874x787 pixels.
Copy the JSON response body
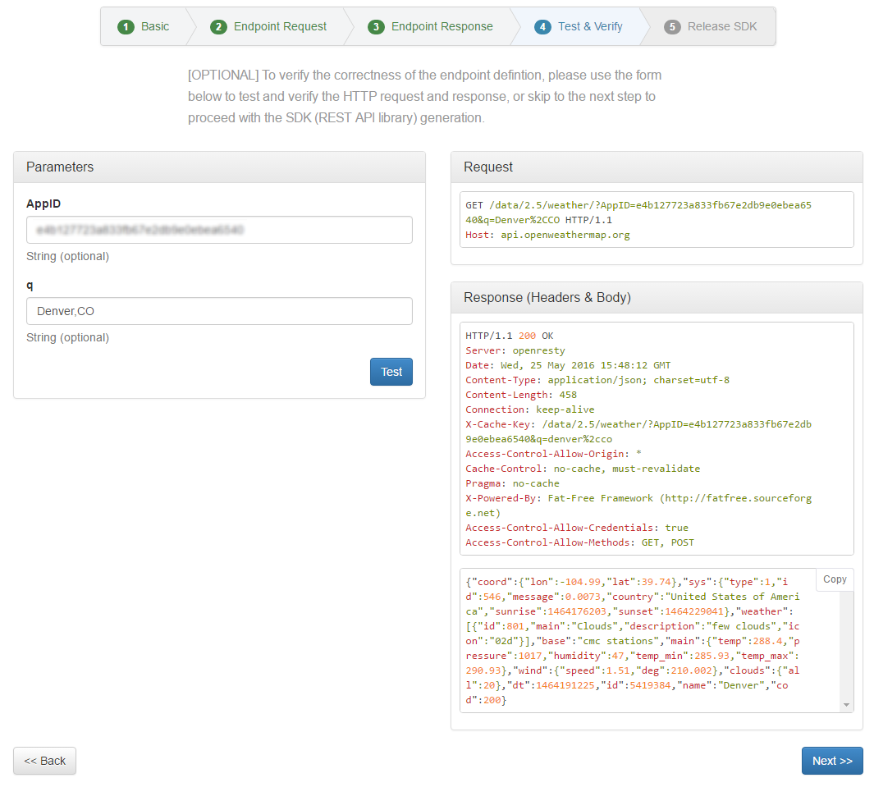coord(835,579)
